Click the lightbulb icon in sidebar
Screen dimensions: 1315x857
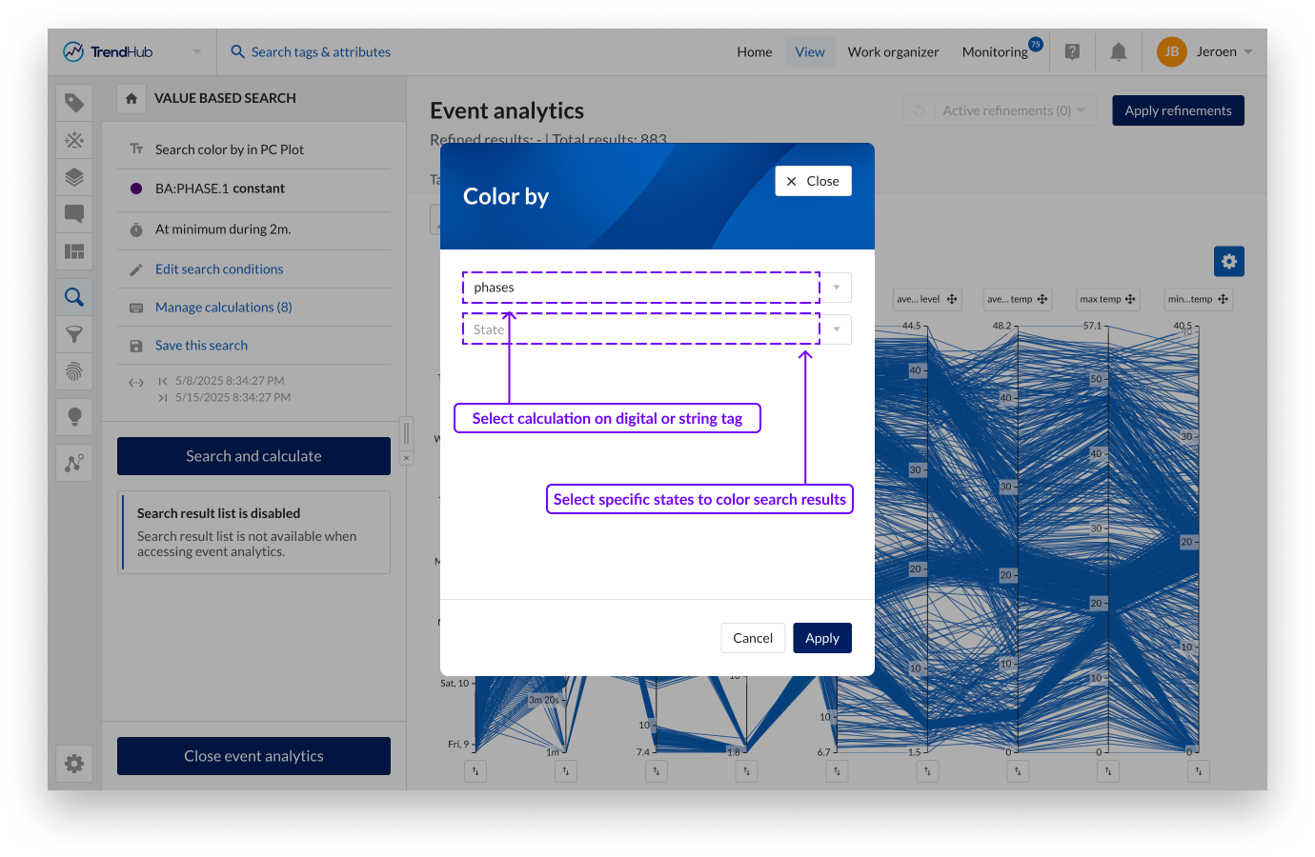click(74, 416)
